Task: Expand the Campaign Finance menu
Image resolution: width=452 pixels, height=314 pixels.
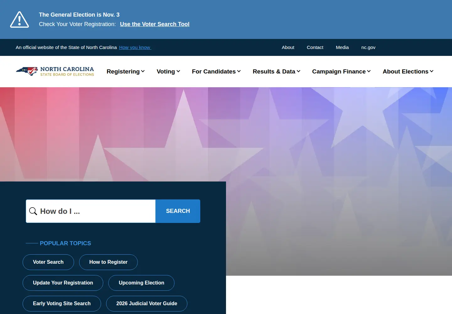Action: tap(341, 72)
